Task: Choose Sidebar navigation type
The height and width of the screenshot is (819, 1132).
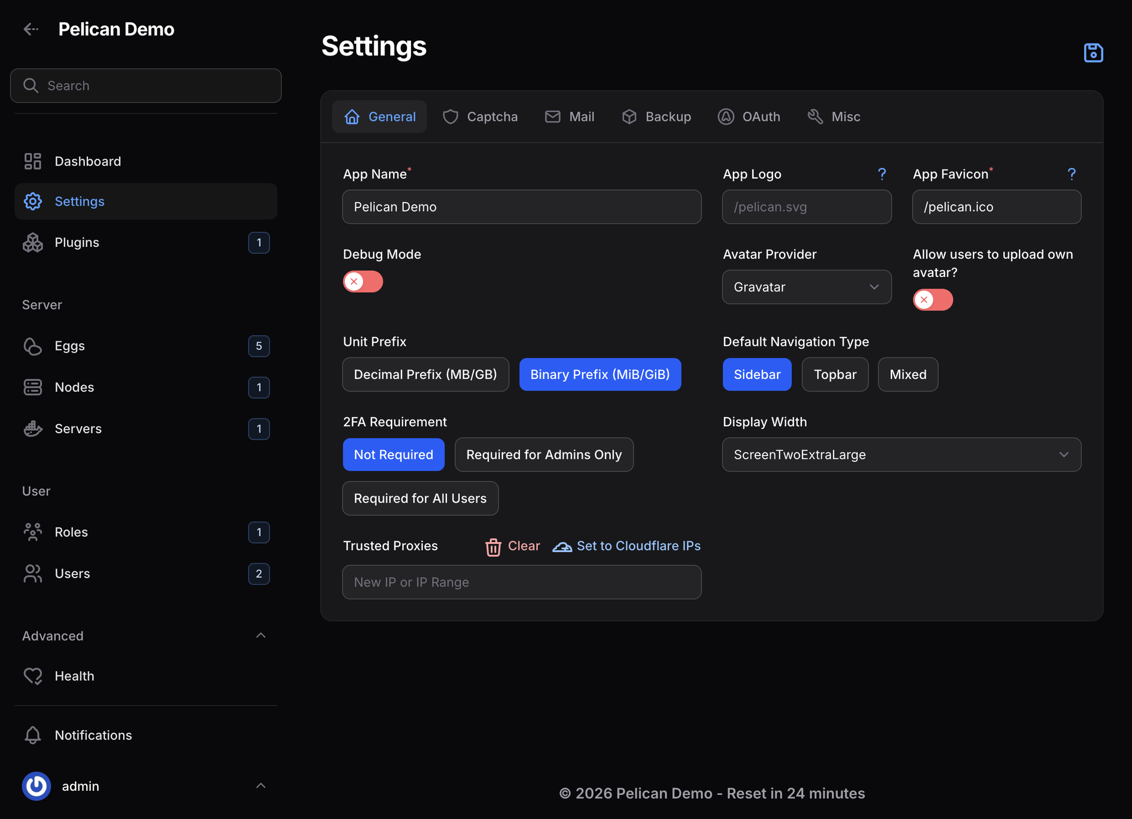Action: [757, 375]
